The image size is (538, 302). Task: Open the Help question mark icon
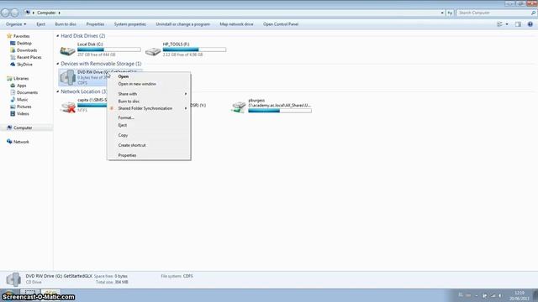click(x=530, y=24)
